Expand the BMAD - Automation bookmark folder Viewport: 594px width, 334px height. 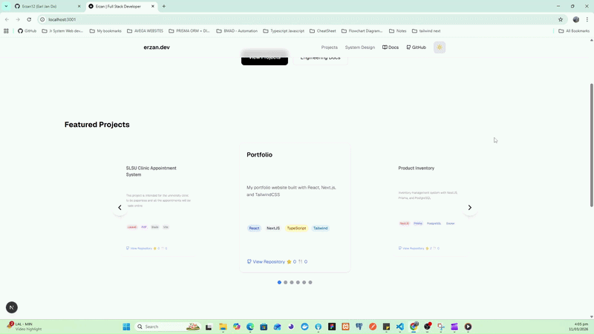tap(237, 31)
